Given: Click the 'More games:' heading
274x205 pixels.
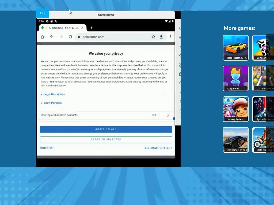Looking at the screenshot, I should (239, 28).
